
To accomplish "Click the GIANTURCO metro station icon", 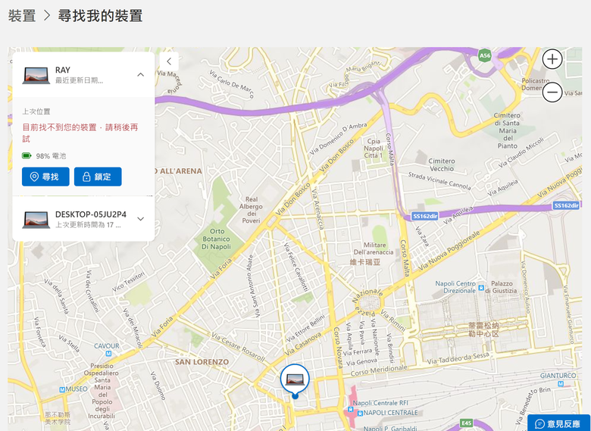I will [561, 383].
